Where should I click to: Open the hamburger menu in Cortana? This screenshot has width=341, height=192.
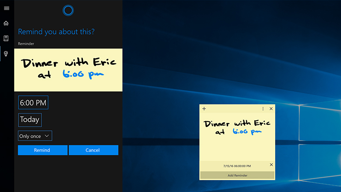coord(6,8)
